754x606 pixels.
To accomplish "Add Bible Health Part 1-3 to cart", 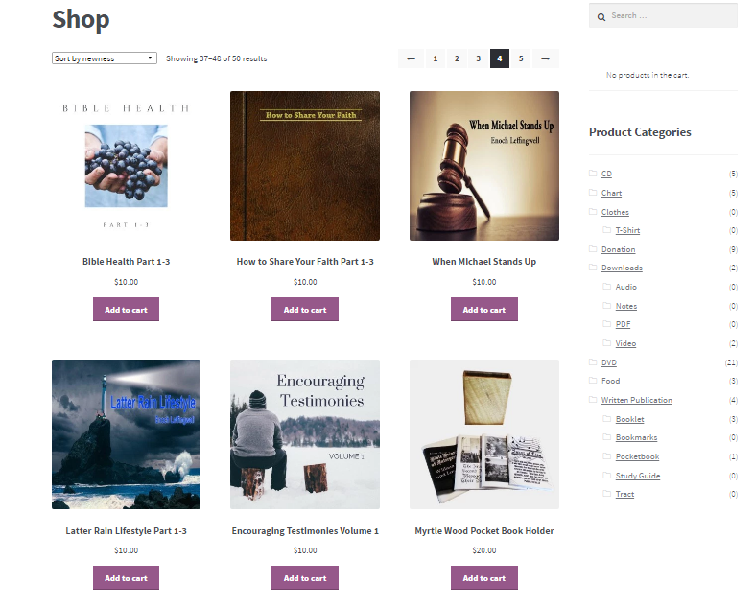I will point(126,310).
